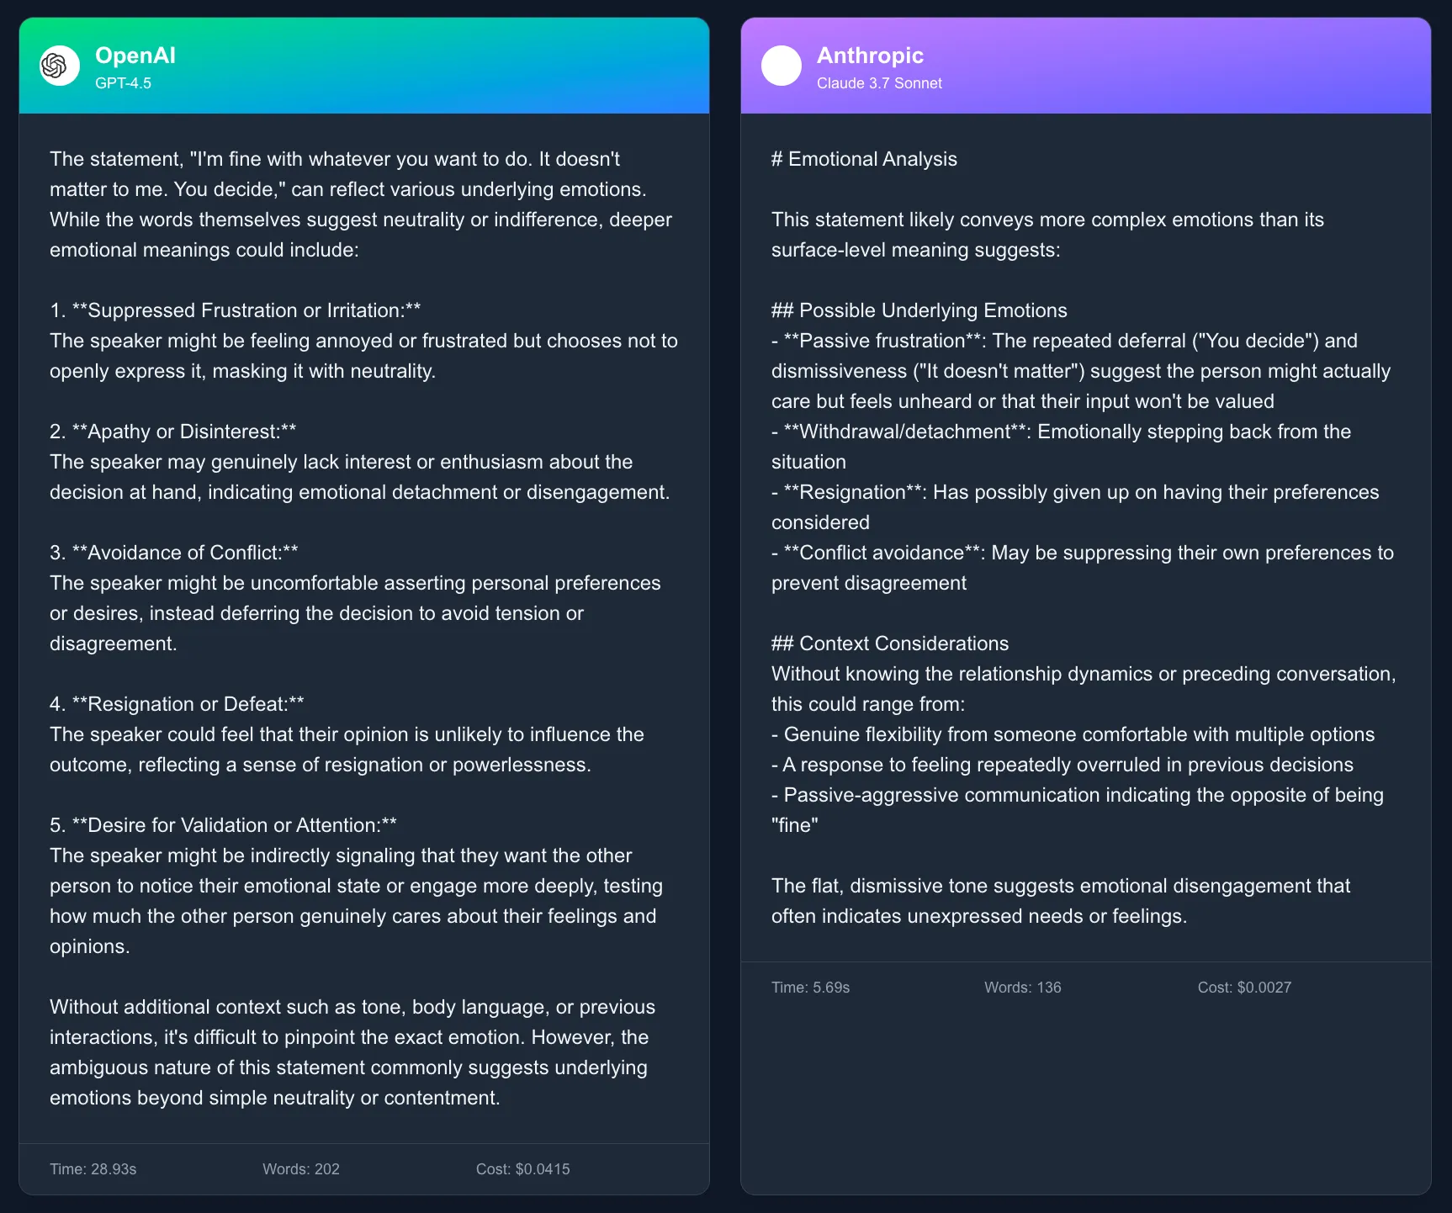Click the Words counter showing 136
Image resolution: width=1452 pixels, height=1213 pixels.
(x=1022, y=988)
